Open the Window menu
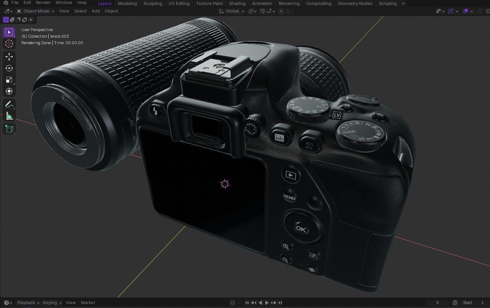 click(64, 3)
